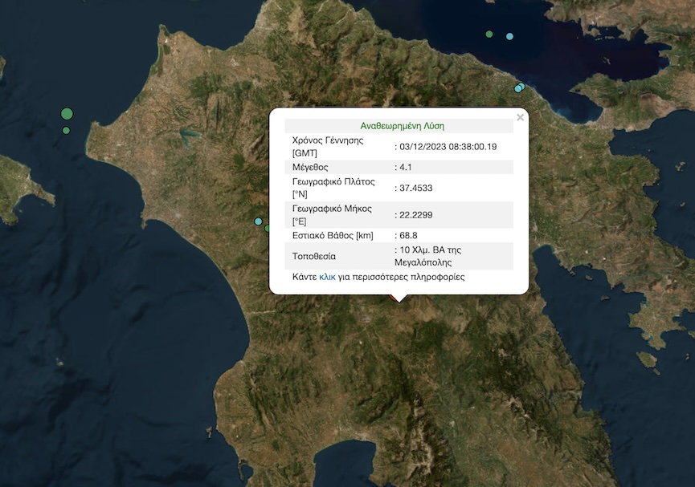The width and height of the screenshot is (695, 487).
Task: Click the magnitude value 4.1
Action: pos(406,168)
